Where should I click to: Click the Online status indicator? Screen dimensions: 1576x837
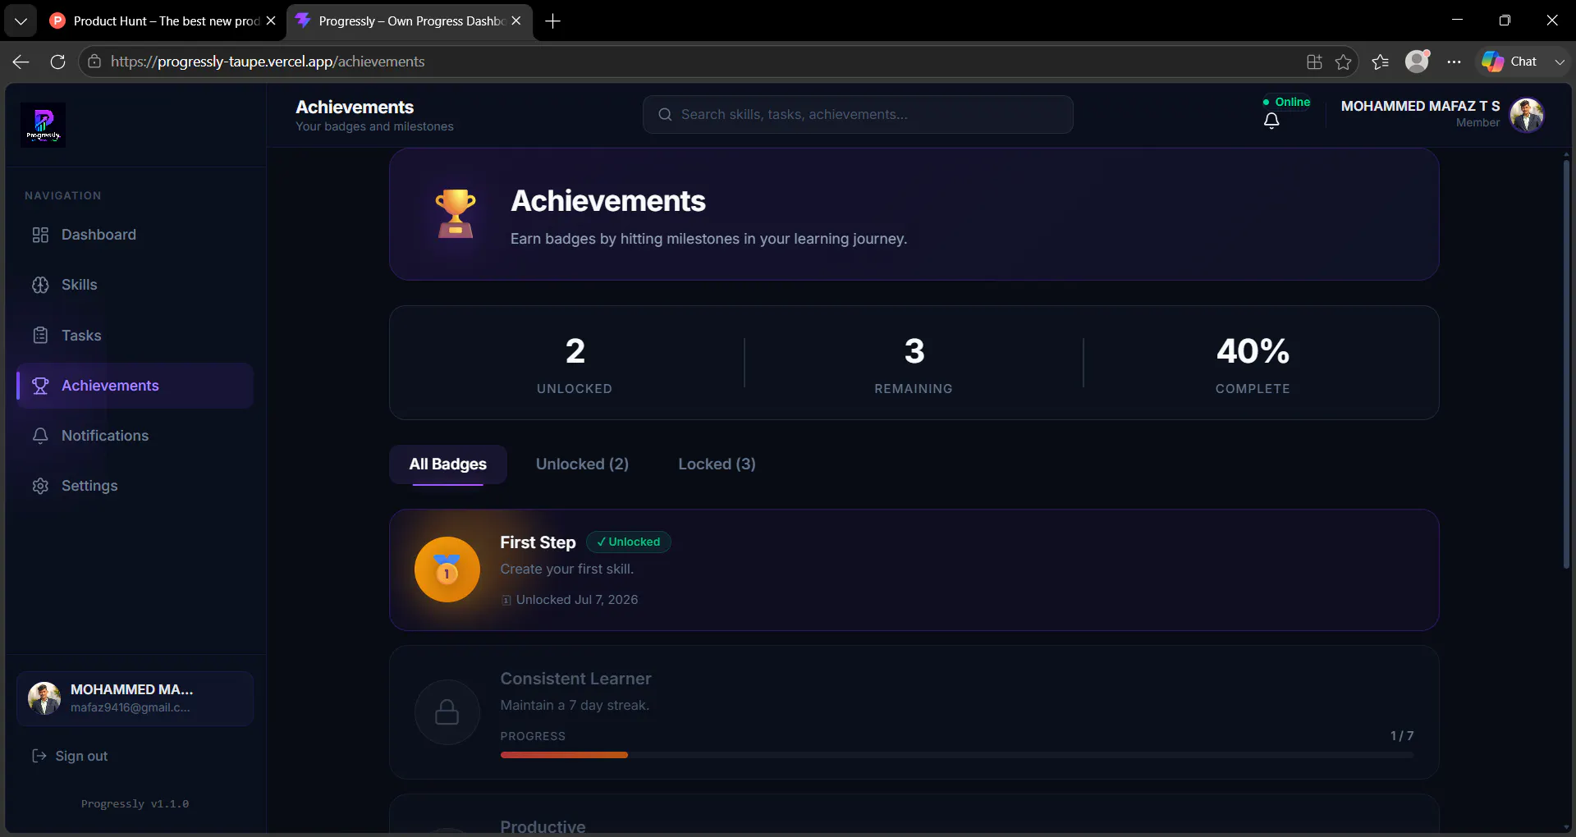pos(1286,102)
